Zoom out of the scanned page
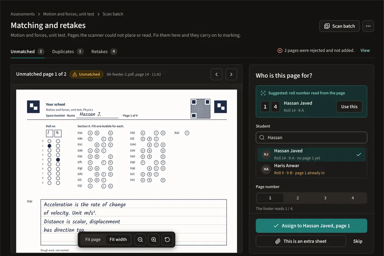This screenshot has height=256, width=384. coord(140,239)
